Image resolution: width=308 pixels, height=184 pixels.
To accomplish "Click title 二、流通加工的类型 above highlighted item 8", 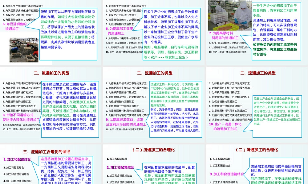I will click(x=52, y=73).
